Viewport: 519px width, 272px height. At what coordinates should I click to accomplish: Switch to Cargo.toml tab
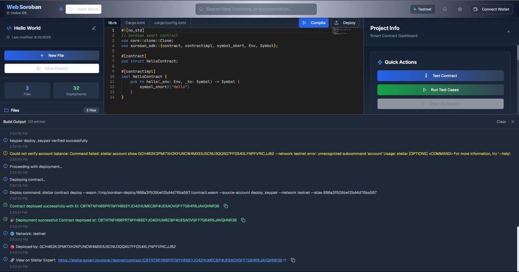[135, 22]
